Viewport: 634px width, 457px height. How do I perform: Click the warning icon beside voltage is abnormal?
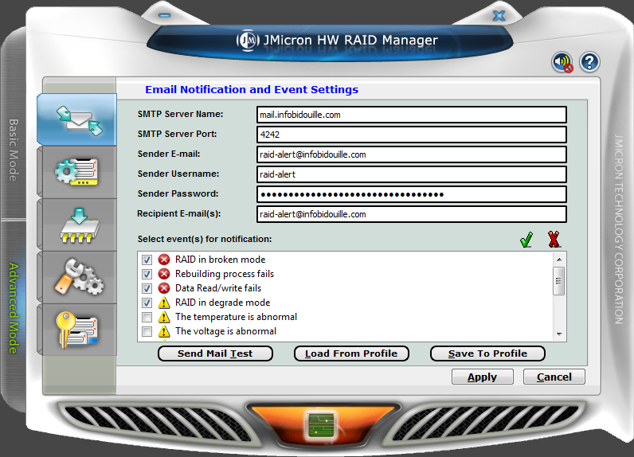[164, 331]
